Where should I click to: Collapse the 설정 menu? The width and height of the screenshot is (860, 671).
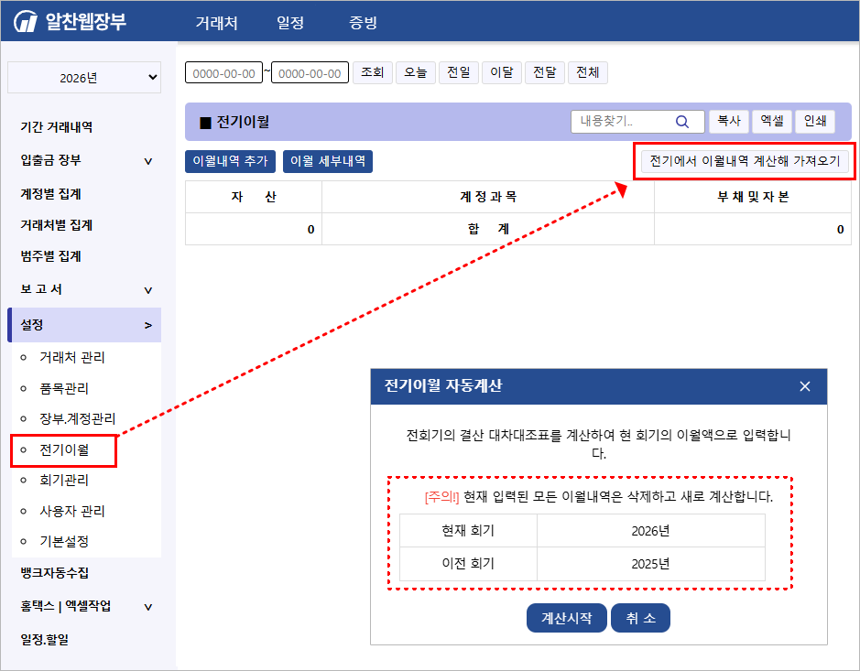pyautogui.click(x=85, y=325)
